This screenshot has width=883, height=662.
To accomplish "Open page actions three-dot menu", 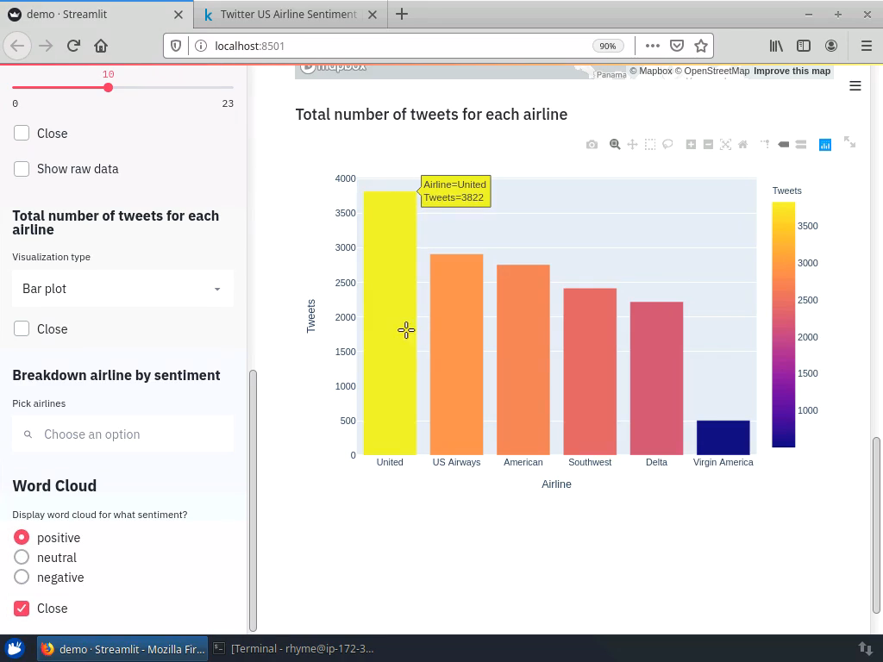I will pos(652,46).
